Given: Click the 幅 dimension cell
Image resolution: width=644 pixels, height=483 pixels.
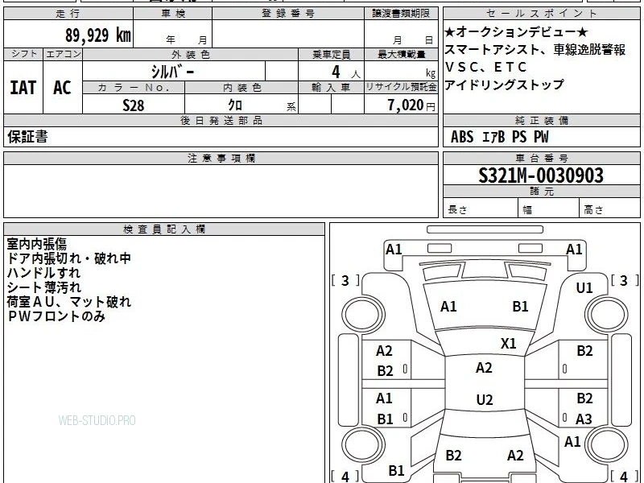Looking at the screenshot, I should [549, 208].
